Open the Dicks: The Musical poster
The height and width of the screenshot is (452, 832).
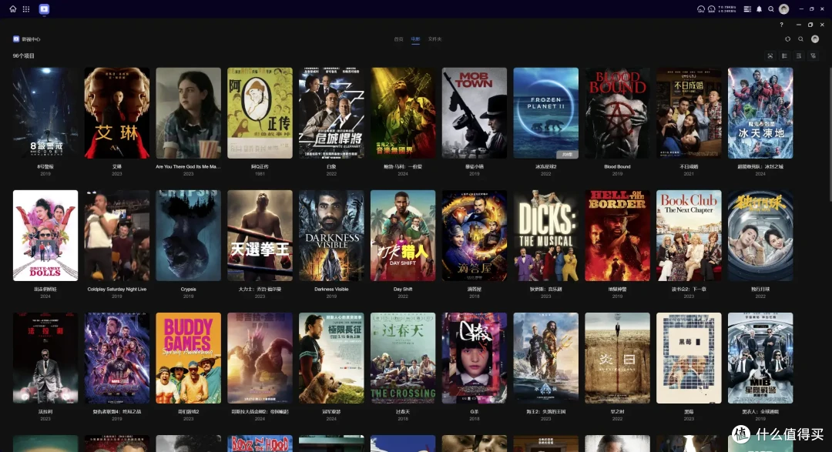point(546,236)
